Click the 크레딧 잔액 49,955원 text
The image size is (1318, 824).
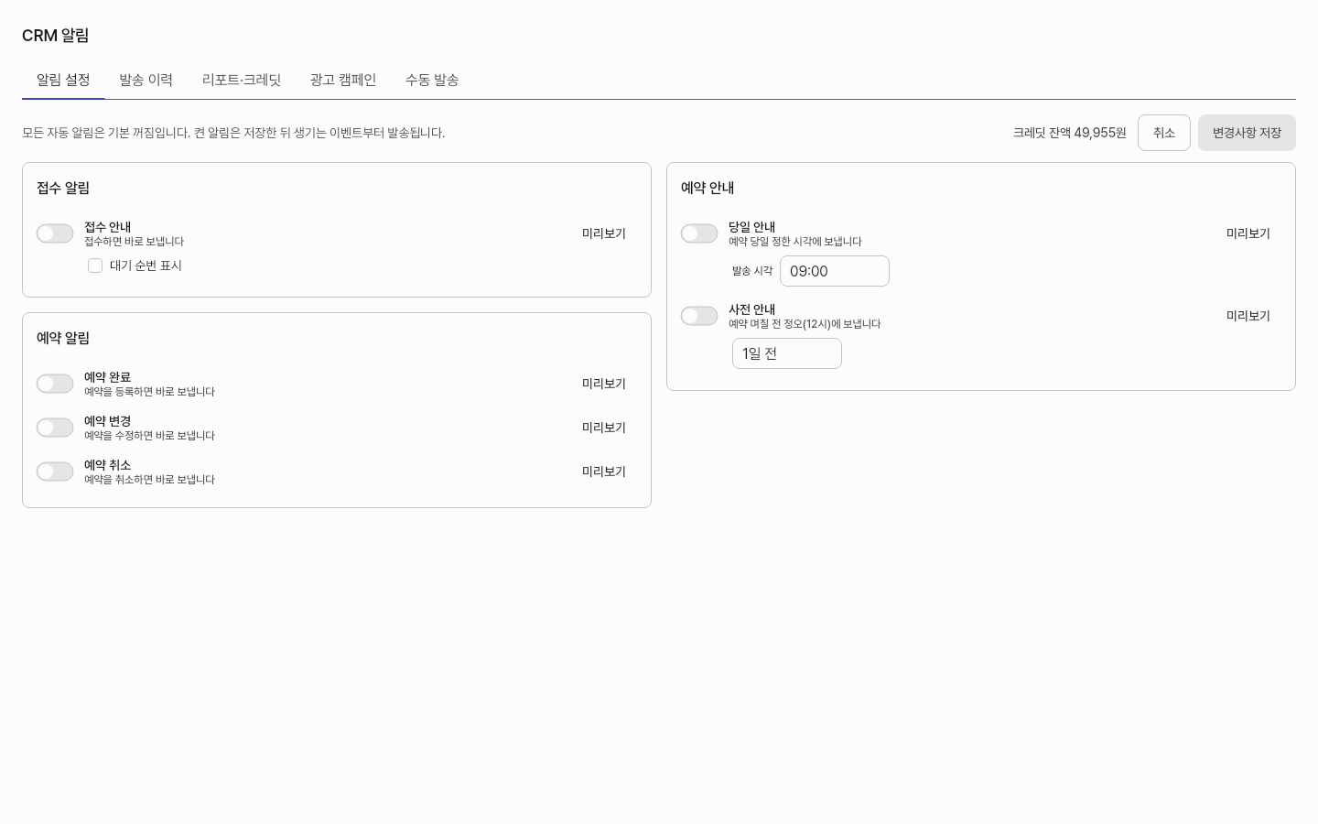click(1069, 133)
